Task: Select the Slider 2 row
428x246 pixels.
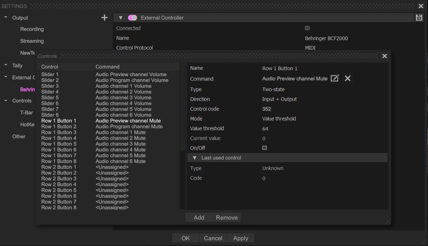Action: click(109, 80)
